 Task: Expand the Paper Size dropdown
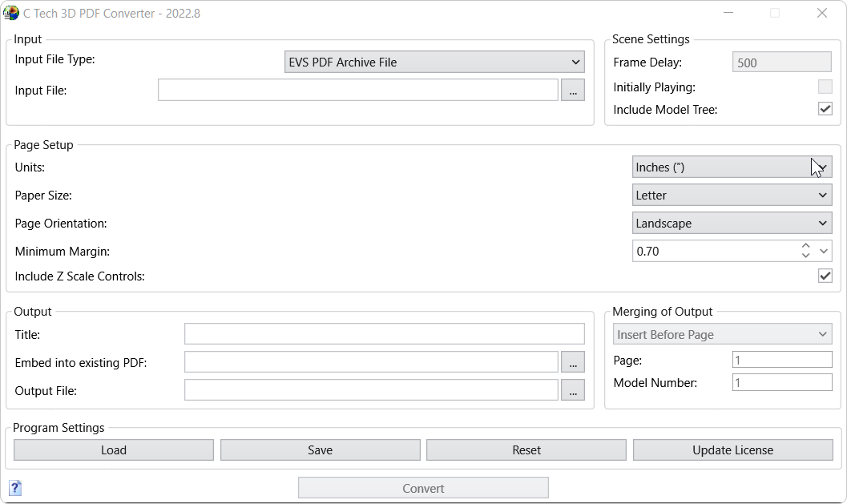(x=732, y=195)
